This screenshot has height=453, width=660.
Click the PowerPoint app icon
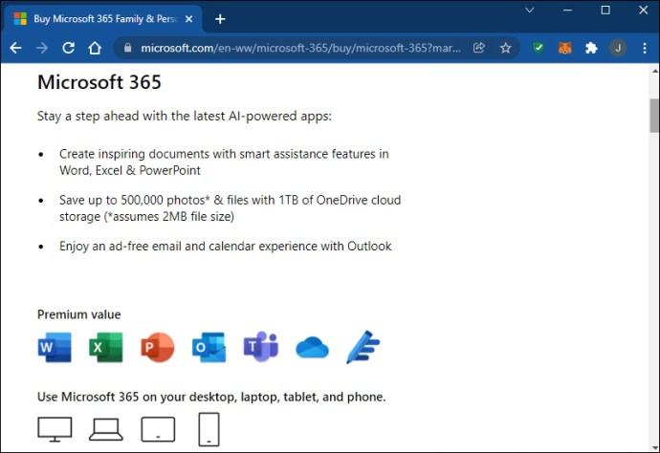point(158,348)
